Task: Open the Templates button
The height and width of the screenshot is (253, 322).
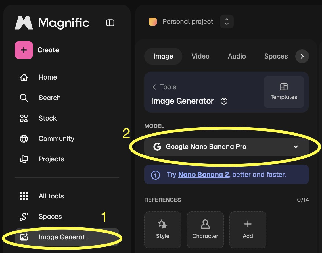Action: [x=284, y=92]
